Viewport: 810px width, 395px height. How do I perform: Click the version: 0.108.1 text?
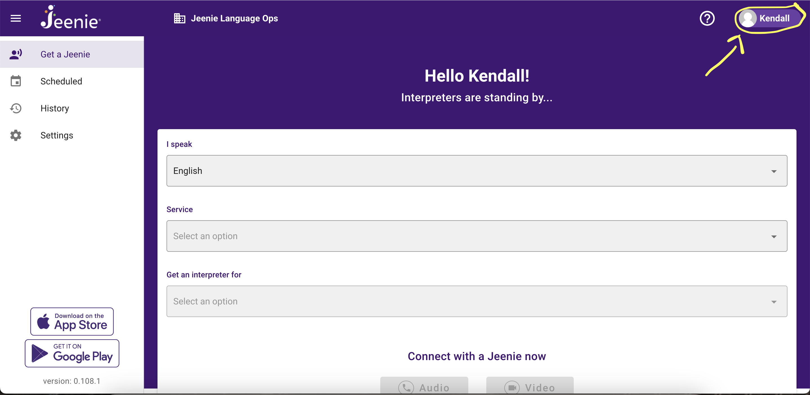[x=72, y=381]
